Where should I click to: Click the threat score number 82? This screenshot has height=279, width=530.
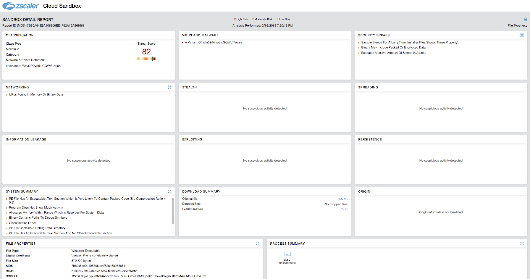pyautogui.click(x=146, y=52)
